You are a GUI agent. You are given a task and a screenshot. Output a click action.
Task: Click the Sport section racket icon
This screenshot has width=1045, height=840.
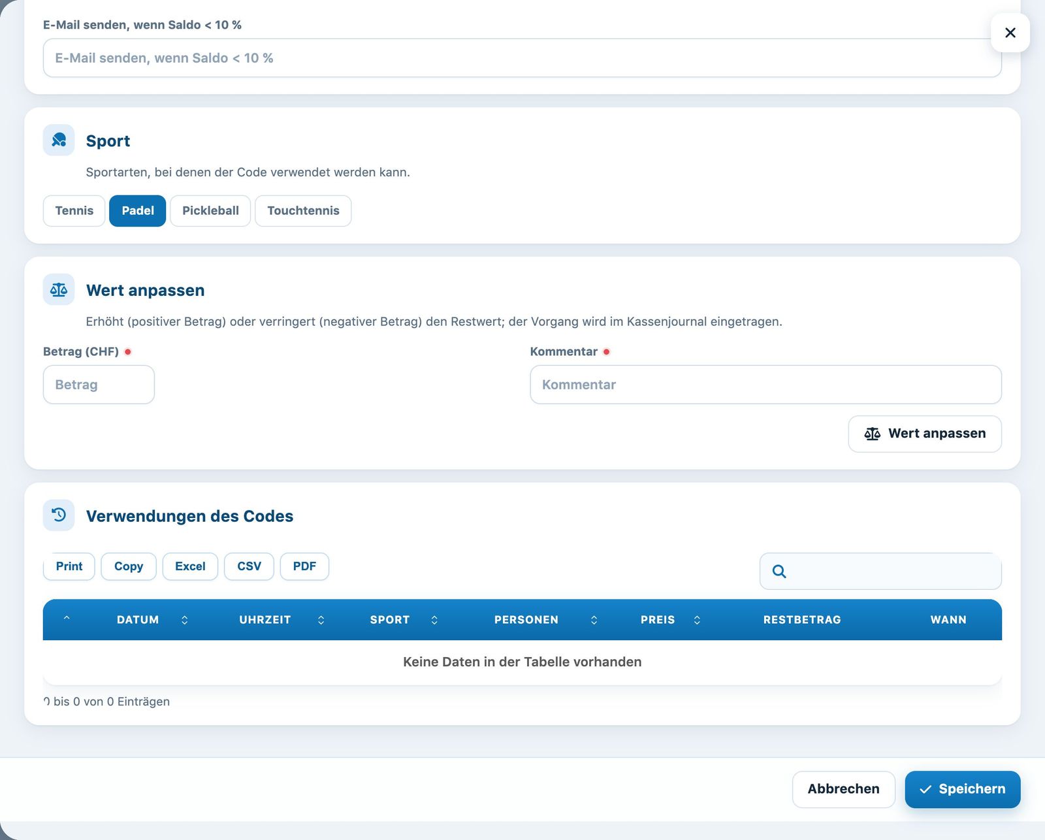coord(59,140)
